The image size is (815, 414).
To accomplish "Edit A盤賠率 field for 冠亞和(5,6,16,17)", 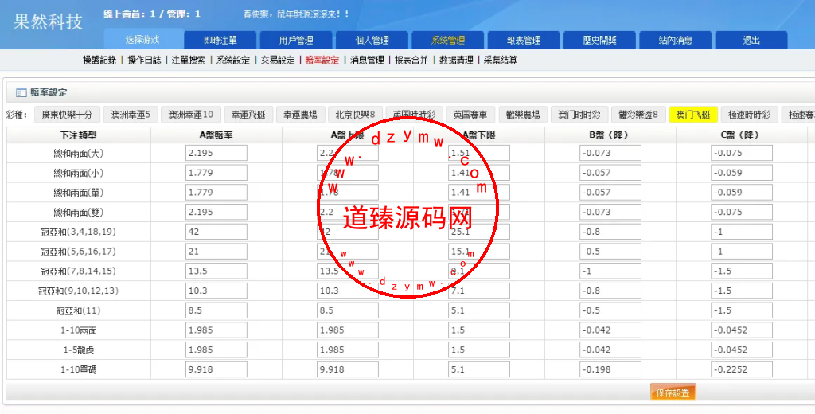I will (216, 252).
